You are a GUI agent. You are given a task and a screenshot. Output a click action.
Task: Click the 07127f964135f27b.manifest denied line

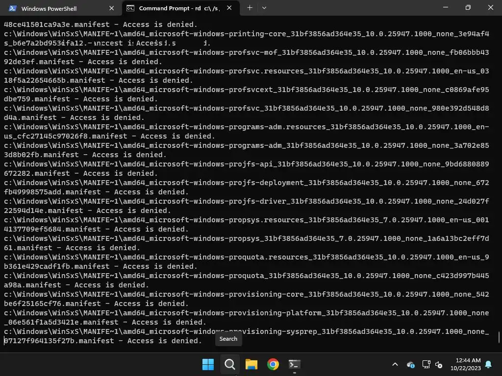(103, 341)
